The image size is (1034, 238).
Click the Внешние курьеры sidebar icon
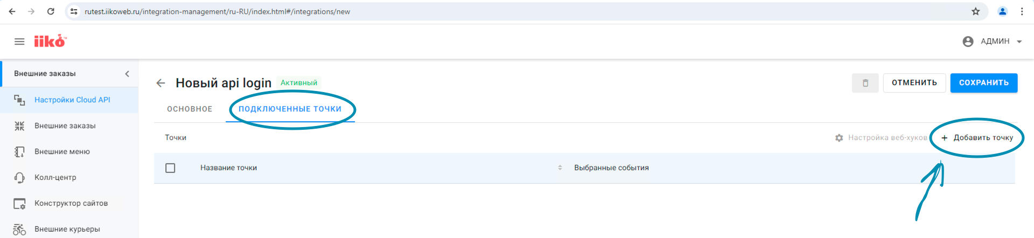pyautogui.click(x=19, y=229)
